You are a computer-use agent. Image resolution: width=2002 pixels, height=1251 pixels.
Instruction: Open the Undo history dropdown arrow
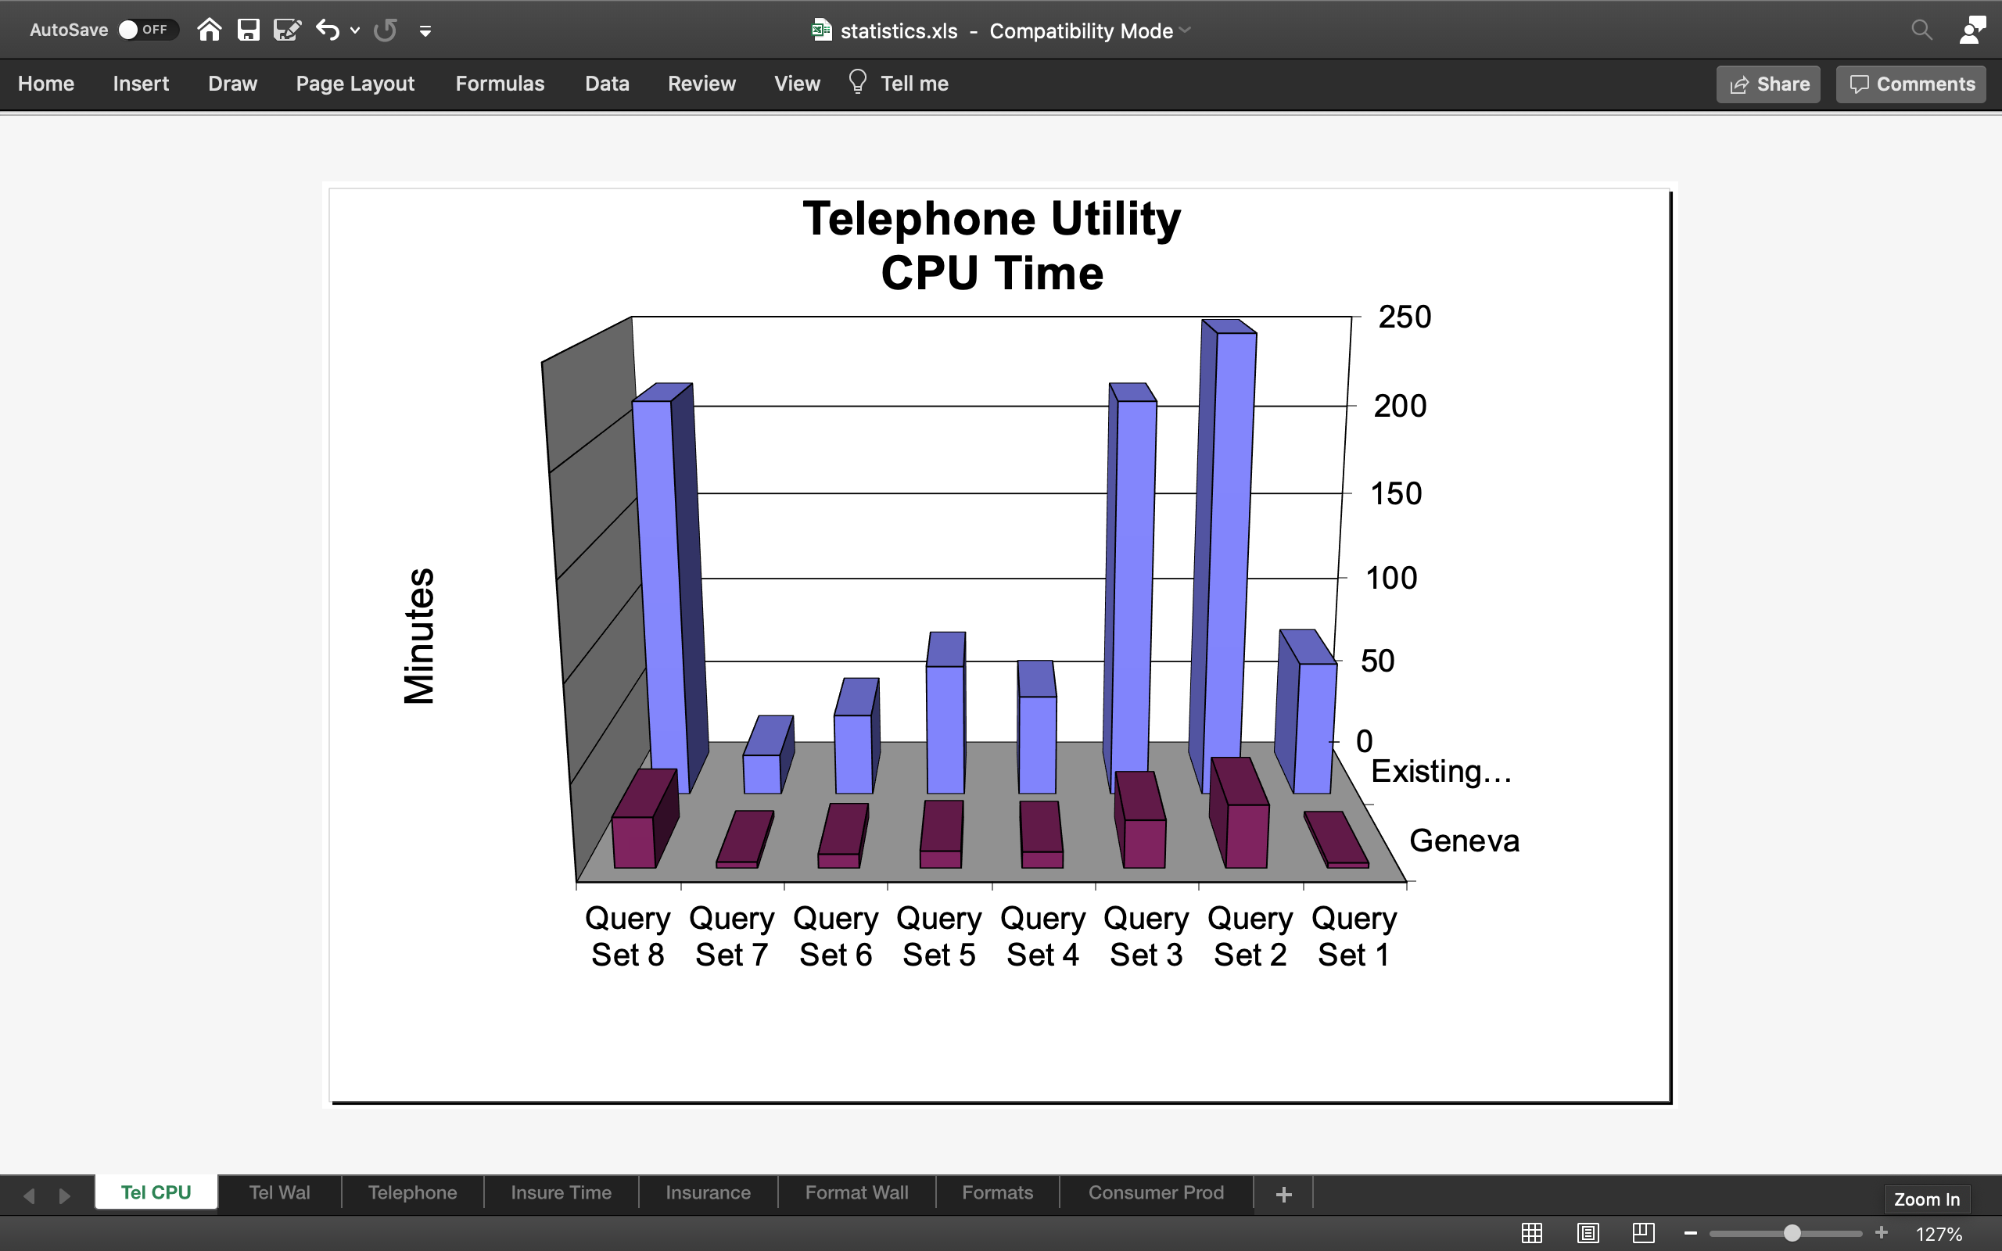coord(355,30)
